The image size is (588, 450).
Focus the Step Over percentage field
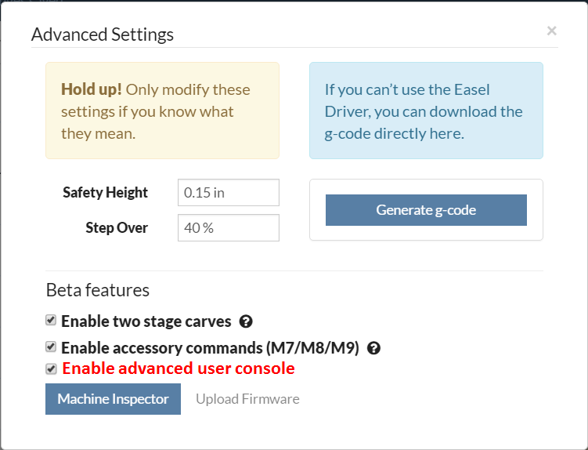click(228, 228)
